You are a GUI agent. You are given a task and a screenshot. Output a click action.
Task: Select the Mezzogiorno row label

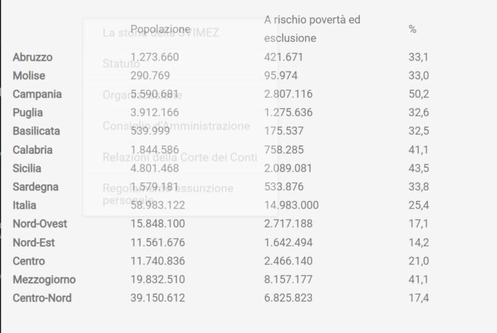(44, 279)
